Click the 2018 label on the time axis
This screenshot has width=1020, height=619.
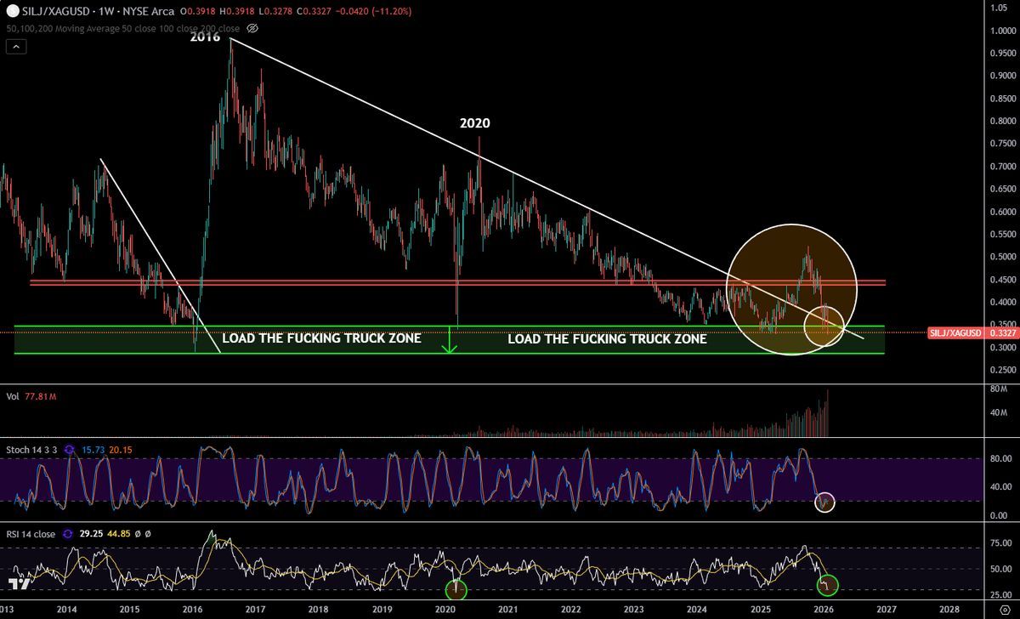(318, 610)
